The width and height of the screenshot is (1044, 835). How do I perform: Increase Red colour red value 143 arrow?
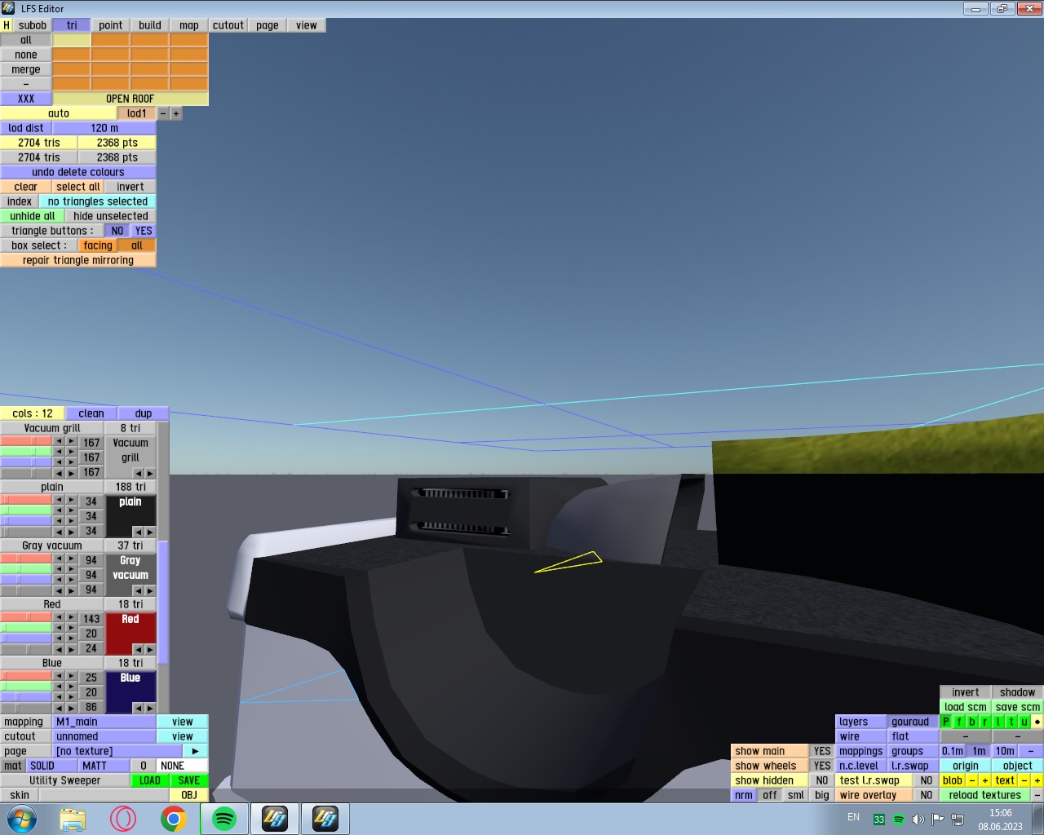pyautogui.click(x=72, y=617)
